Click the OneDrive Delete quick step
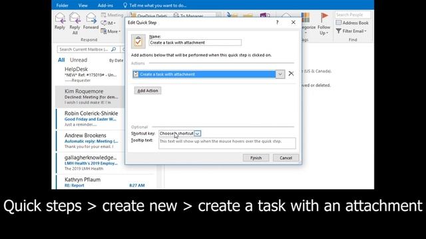This screenshot has width=426, height=239. coord(149,15)
